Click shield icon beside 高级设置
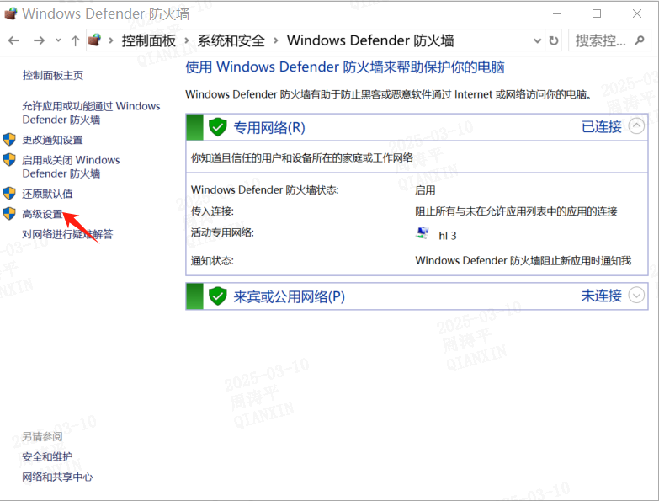This screenshot has height=501, width=659. click(x=9, y=214)
